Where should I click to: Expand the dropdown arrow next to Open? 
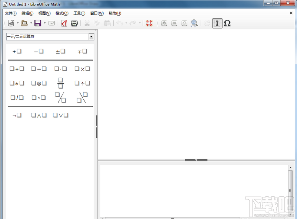click(30, 23)
